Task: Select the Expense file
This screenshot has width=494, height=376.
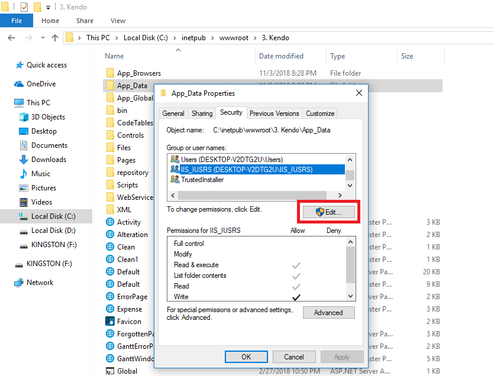Action: (130, 309)
